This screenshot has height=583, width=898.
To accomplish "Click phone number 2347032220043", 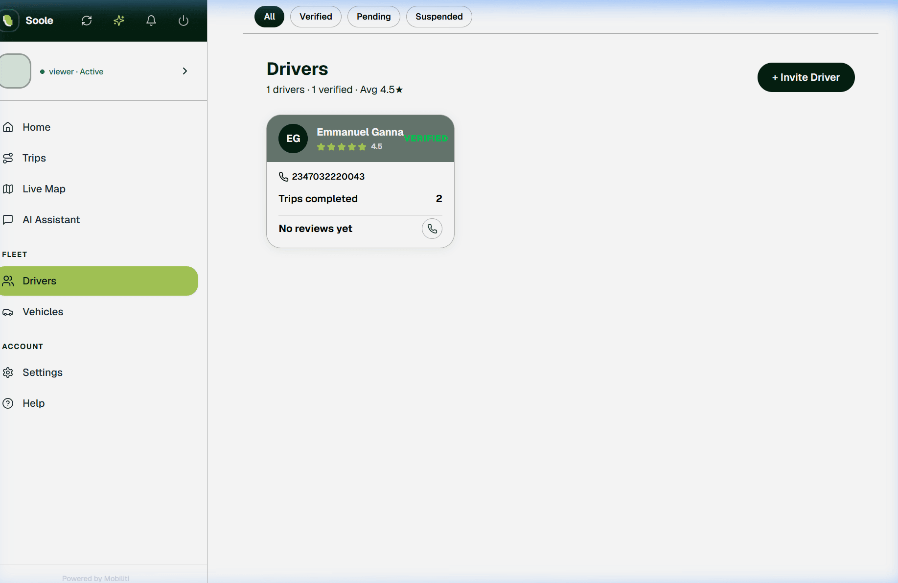I will point(328,177).
